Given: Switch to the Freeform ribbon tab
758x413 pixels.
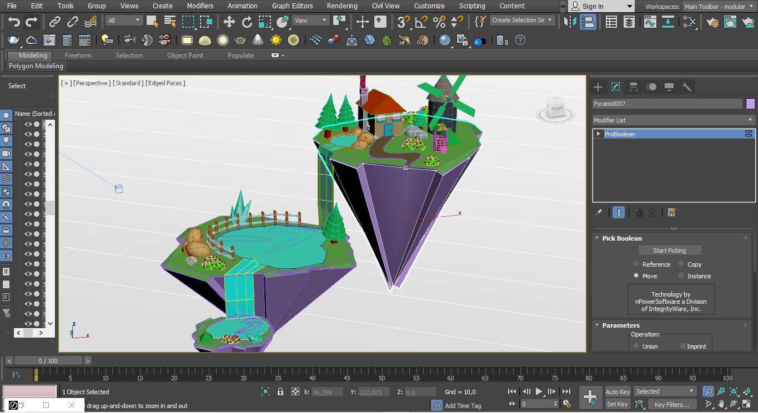Looking at the screenshot, I should (78, 55).
